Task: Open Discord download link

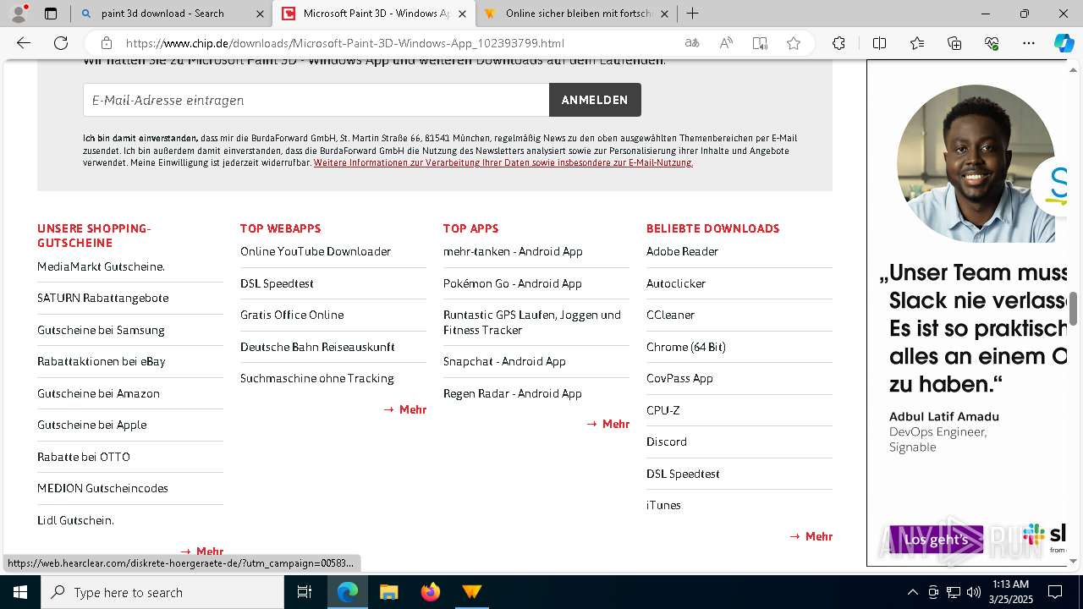Action: [667, 442]
